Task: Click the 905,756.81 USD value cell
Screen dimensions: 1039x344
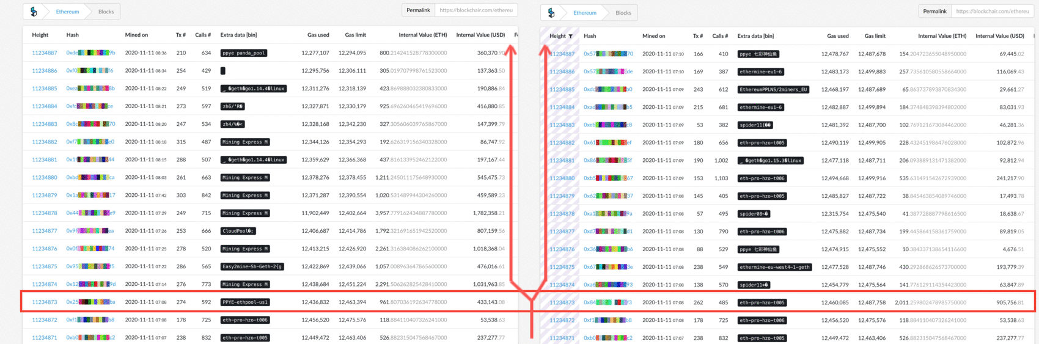Action: [x=1010, y=303]
